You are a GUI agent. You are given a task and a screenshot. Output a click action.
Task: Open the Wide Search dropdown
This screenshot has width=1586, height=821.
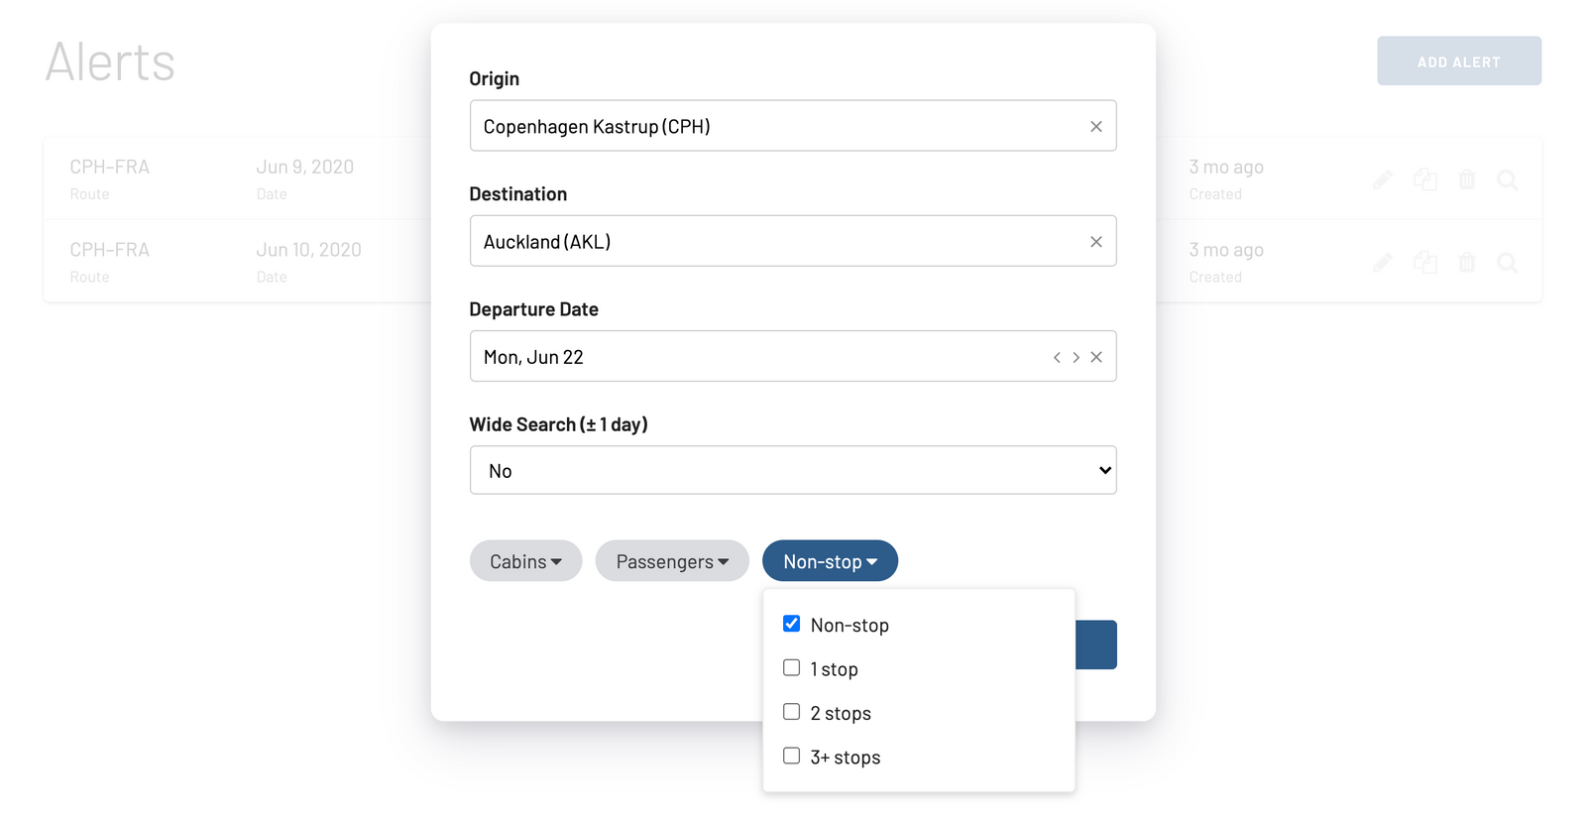tap(793, 470)
